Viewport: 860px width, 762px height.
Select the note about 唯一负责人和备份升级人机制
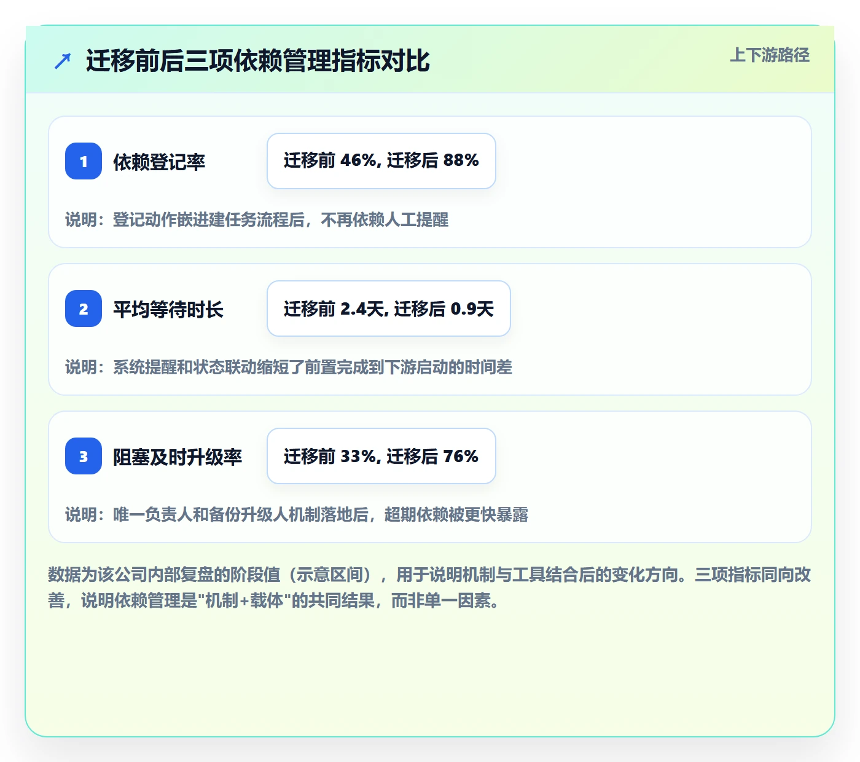(297, 514)
